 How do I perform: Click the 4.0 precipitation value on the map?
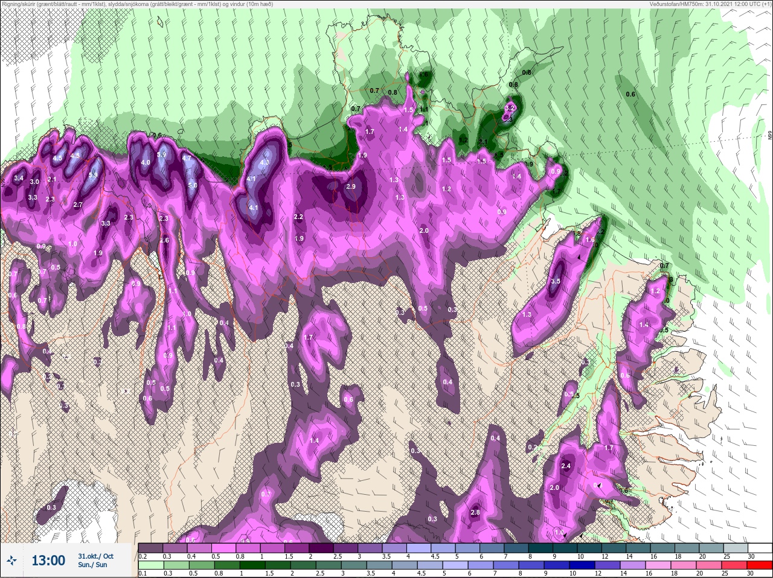coord(146,163)
